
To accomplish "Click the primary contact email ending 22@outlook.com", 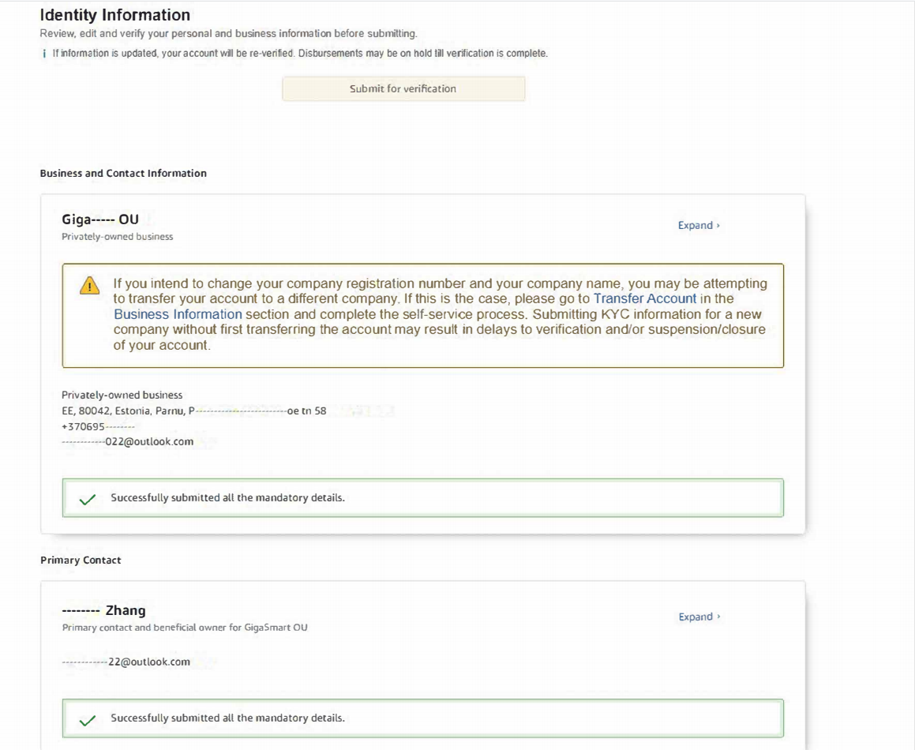I will point(126,662).
